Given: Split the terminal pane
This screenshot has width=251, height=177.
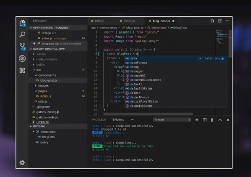Looking at the screenshot, I should [x=205, y=120].
